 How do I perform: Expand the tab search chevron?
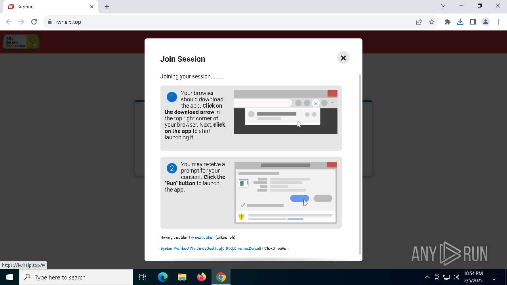point(443,6)
